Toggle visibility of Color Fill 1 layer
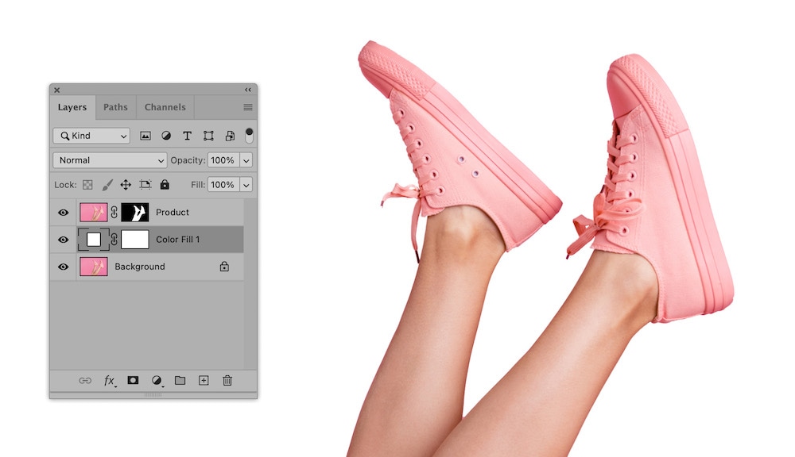 pyautogui.click(x=64, y=240)
